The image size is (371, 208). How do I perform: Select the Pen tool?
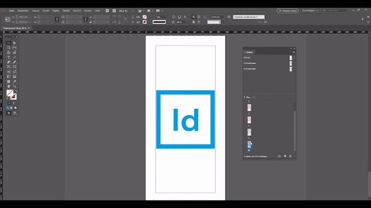(x=9, y=62)
